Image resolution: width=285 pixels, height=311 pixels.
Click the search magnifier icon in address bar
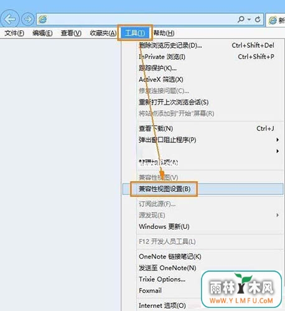tap(241, 19)
